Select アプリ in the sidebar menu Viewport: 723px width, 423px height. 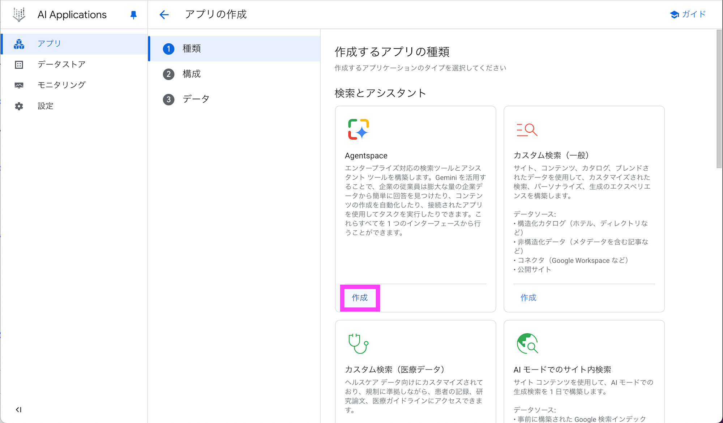coord(74,44)
